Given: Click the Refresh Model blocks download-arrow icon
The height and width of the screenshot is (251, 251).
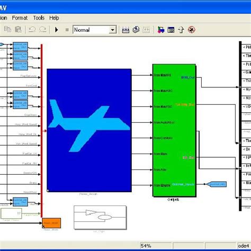Looking at the screenshot, I should [x=136, y=30].
